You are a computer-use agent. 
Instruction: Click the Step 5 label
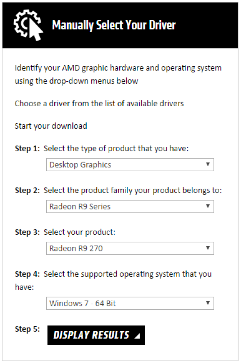tap(27, 329)
